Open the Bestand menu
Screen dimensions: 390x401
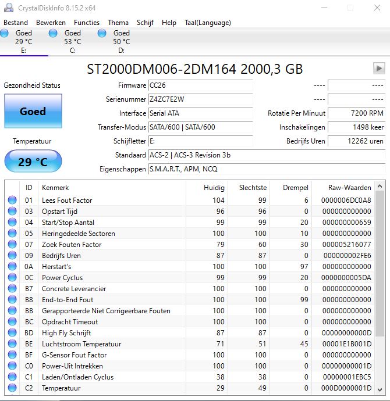[16, 23]
